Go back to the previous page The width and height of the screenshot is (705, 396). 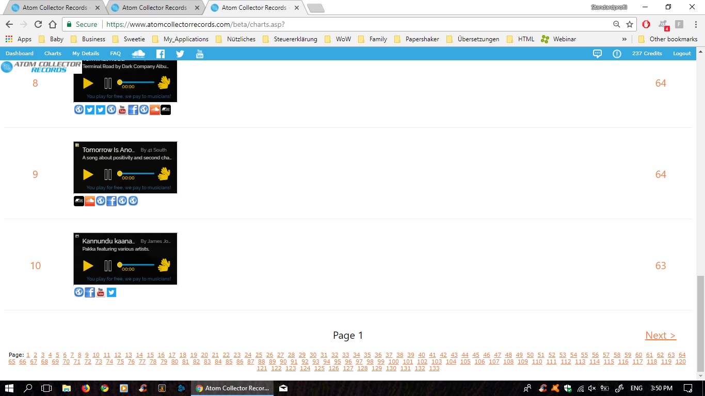pos(9,24)
